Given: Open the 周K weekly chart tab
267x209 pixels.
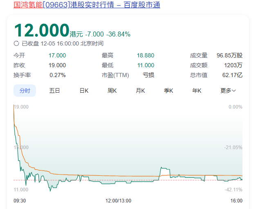Looking at the screenshot, I should point(112,91).
